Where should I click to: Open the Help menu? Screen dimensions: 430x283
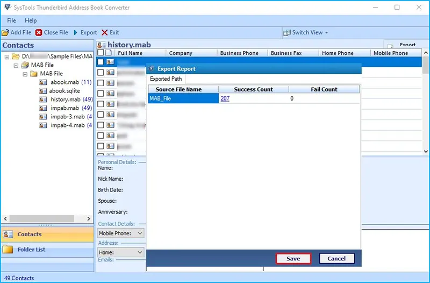coord(31,20)
